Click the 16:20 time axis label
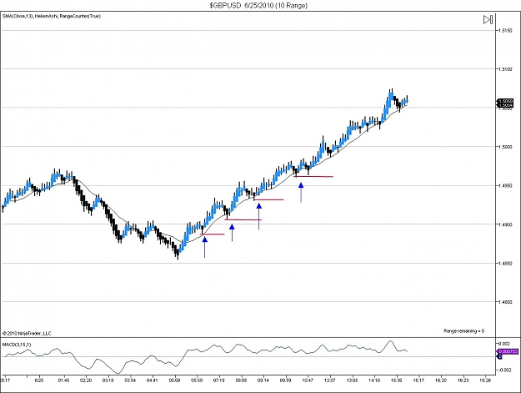The width and height of the screenshot is (521, 393). pyautogui.click(x=441, y=380)
